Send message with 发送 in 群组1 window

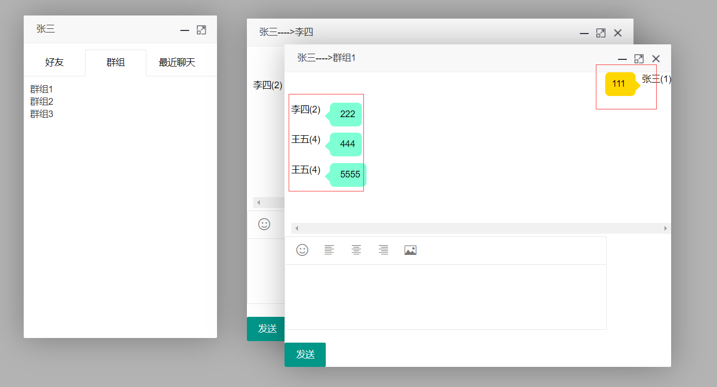point(305,354)
